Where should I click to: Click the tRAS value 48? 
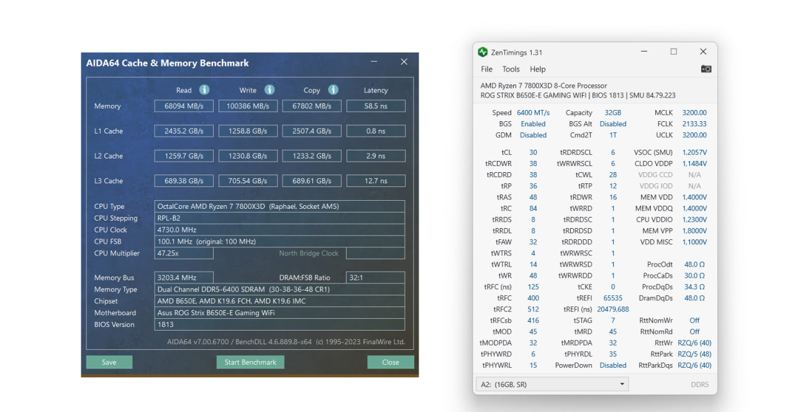pos(533,198)
